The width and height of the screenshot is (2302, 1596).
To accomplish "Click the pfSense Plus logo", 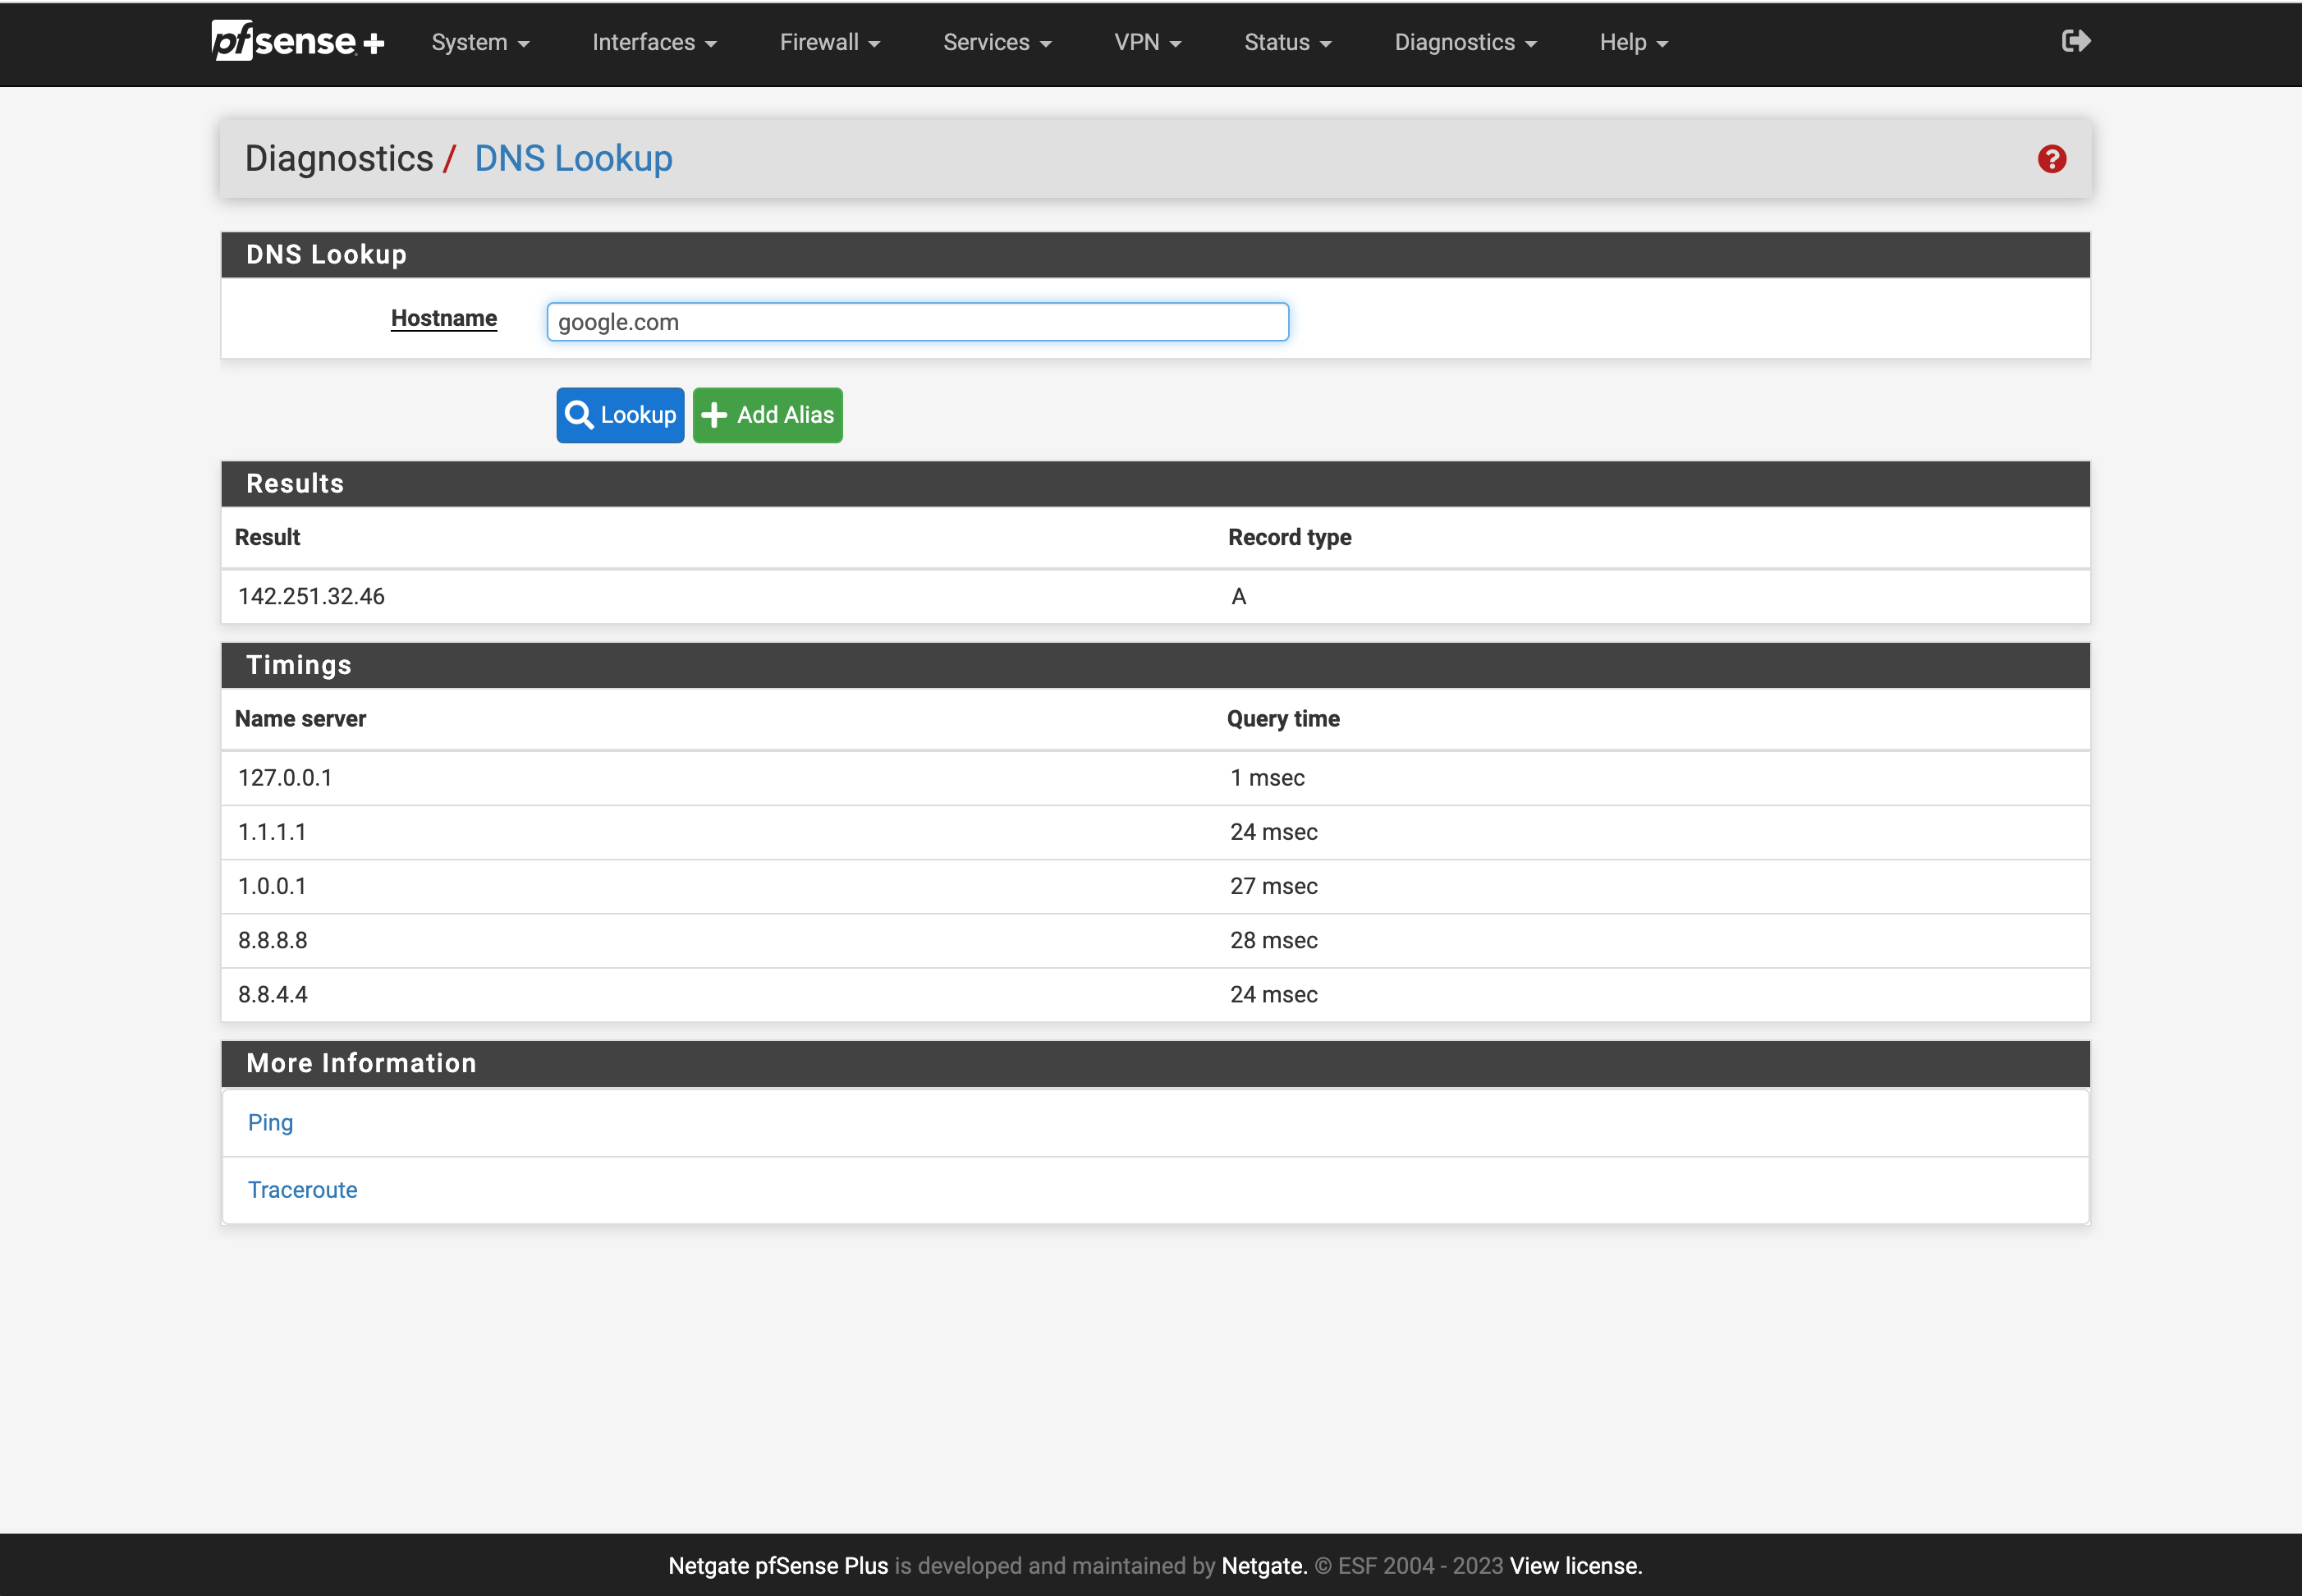I will [x=298, y=41].
